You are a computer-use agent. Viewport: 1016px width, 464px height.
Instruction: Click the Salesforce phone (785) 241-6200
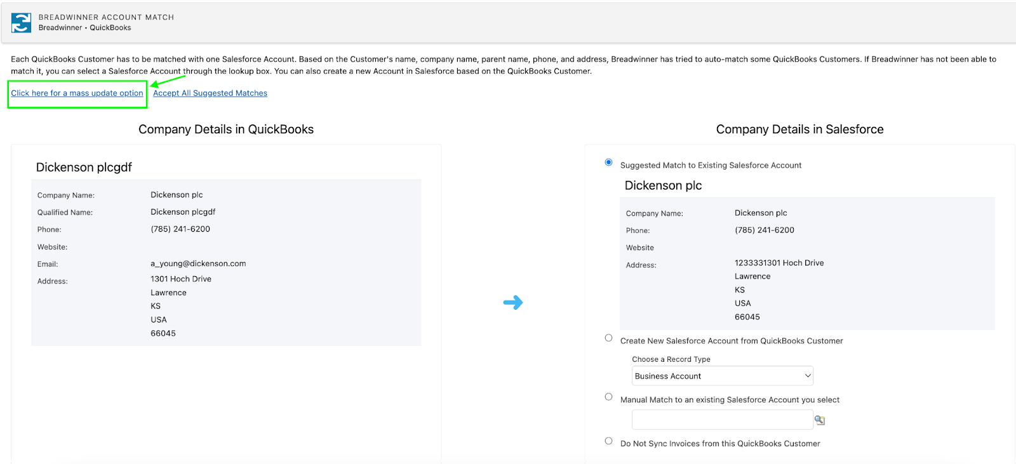(x=765, y=230)
